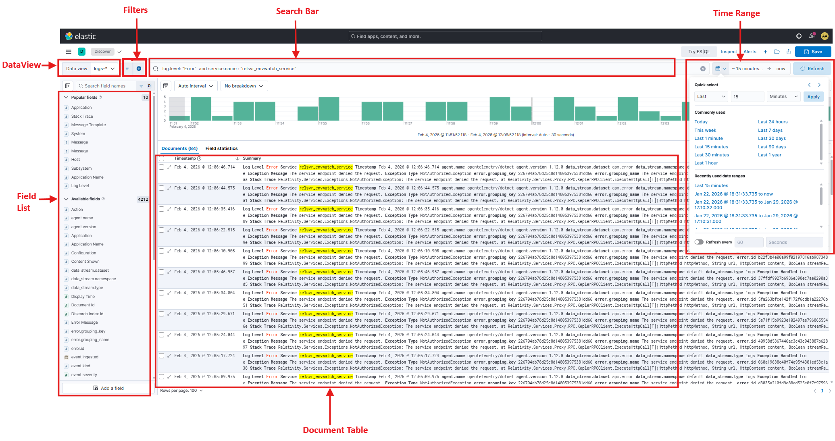Screen dimensions: 835x441
Task: Select the checkbox on the first document row
Action: coord(161,167)
